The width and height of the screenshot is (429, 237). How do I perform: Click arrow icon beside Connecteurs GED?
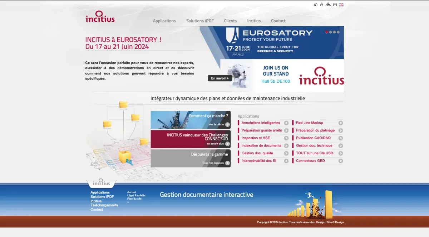click(x=341, y=161)
